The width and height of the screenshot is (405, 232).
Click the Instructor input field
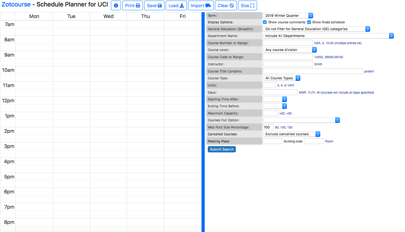coord(288,64)
